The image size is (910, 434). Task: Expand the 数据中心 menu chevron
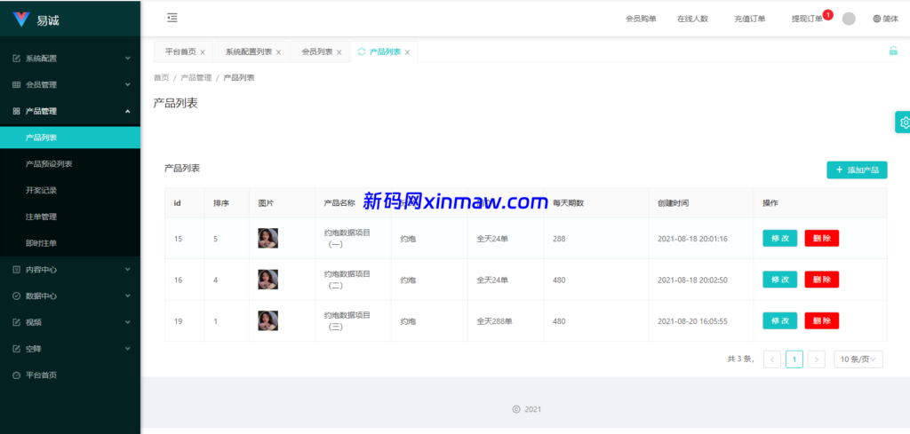tap(128, 296)
